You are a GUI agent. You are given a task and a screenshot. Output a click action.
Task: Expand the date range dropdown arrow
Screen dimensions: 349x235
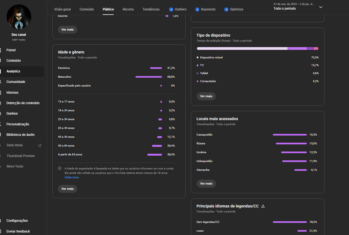(321, 7)
